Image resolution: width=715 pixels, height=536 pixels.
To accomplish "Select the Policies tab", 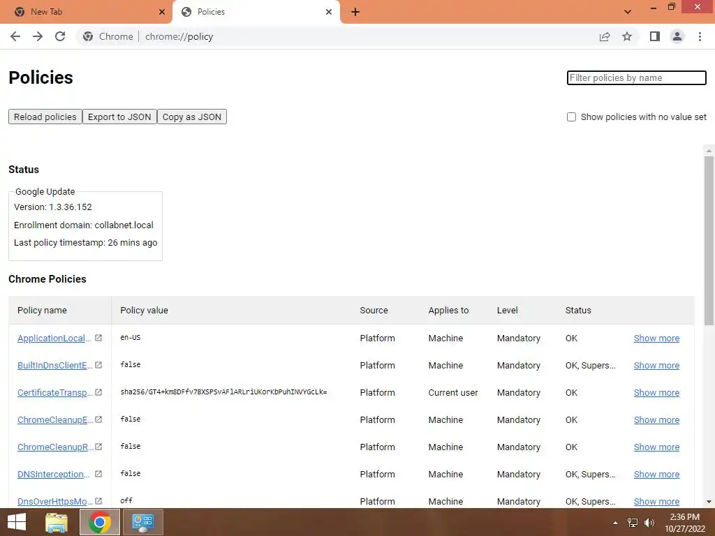I will coord(256,12).
